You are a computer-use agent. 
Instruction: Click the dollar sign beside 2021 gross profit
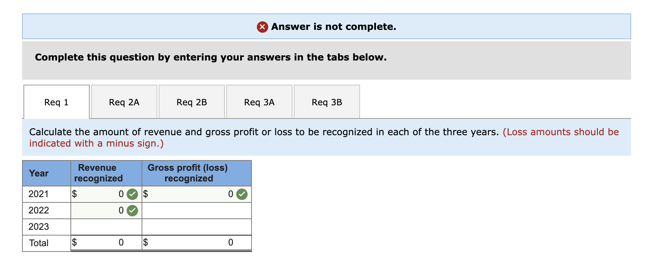[x=146, y=194]
